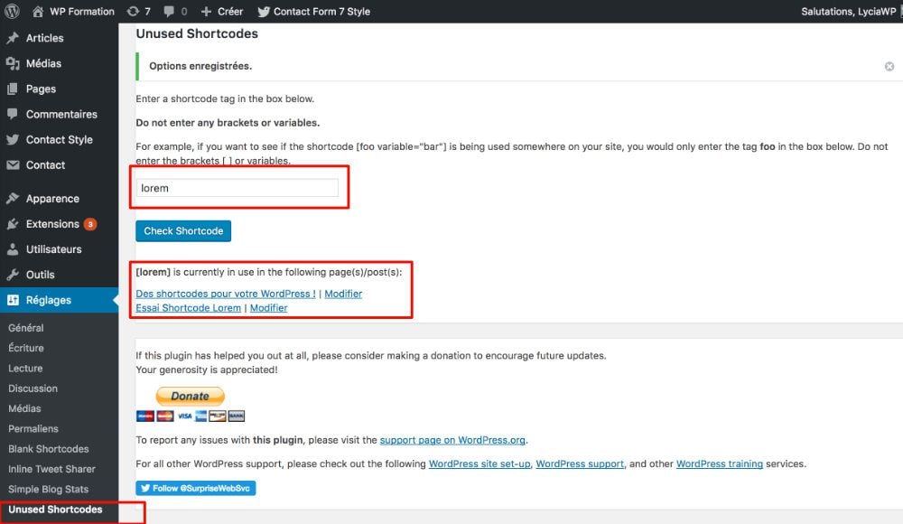Open Contact Form 7 Style in admin bar
Image resolution: width=903 pixels, height=524 pixels.
point(313,12)
